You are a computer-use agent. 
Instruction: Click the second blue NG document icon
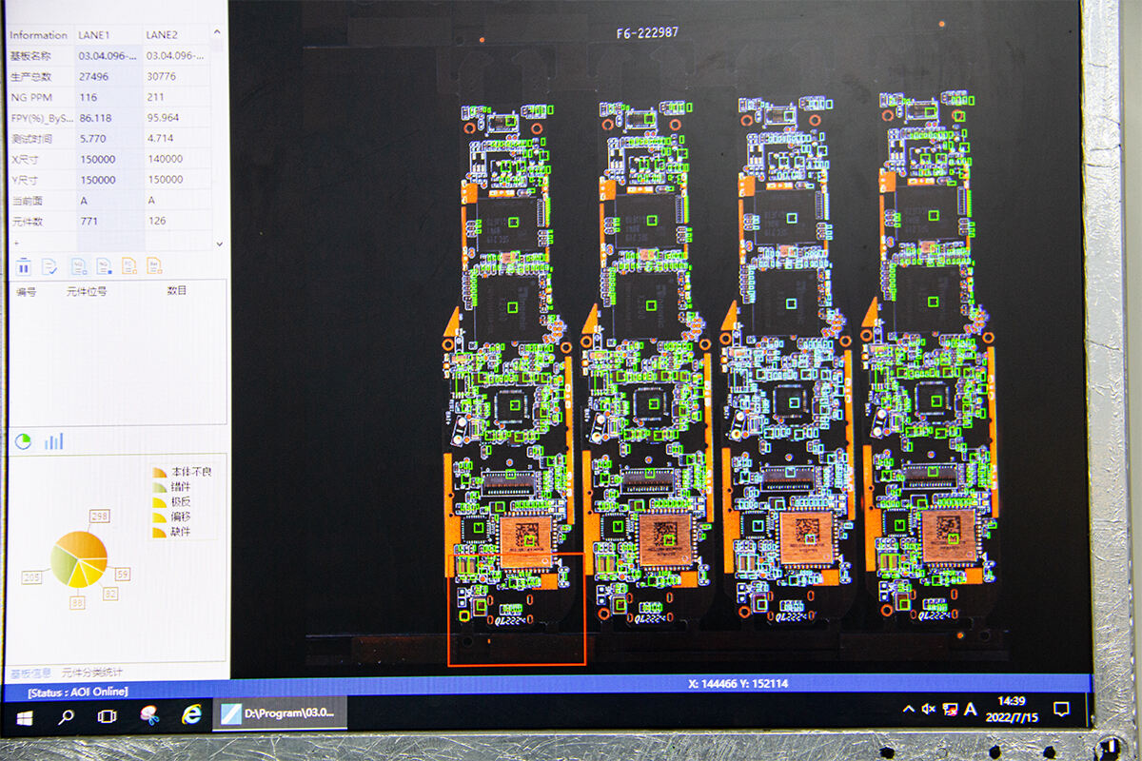tap(104, 267)
